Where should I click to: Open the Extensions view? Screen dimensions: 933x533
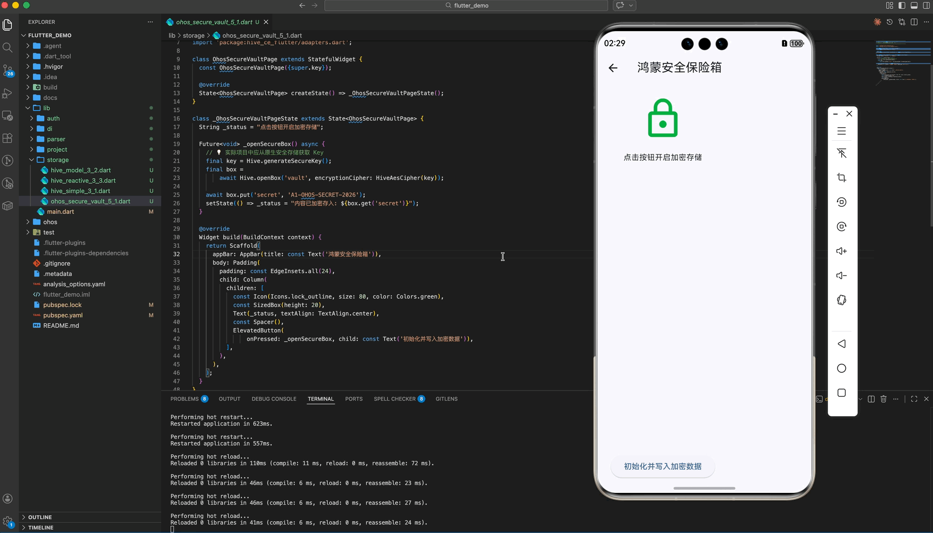[8, 138]
